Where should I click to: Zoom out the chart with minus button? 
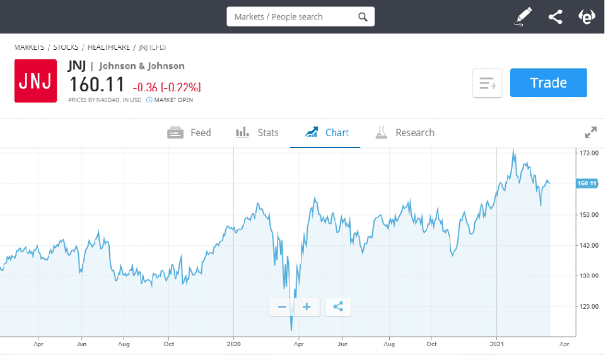coord(282,307)
